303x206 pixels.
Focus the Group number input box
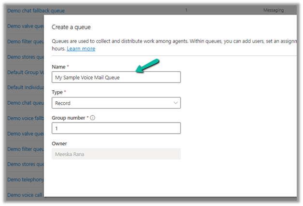(116, 128)
